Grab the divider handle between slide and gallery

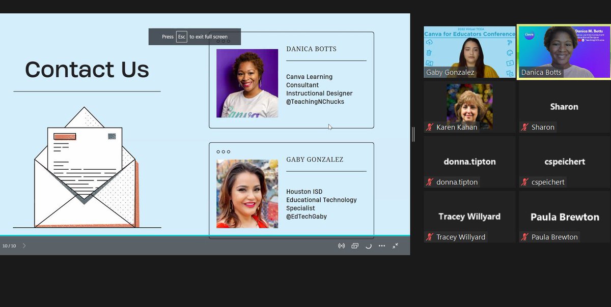click(x=413, y=134)
